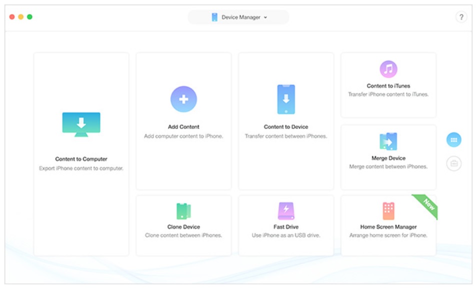Click 'Transfer iPhone content to iTunes.' text
The width and height of the screenshot is (476, 289).
coord(388,94)
